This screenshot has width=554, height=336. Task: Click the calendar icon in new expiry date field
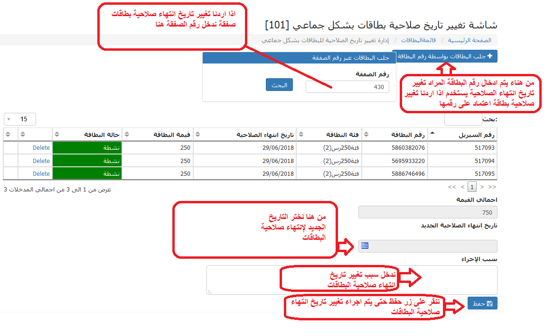[x=365, y=245]
